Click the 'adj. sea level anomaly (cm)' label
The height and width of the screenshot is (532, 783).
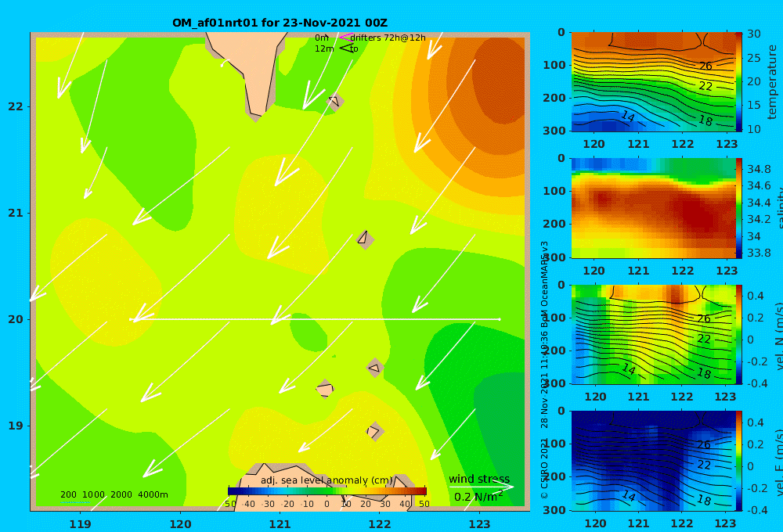pos(327,480)
